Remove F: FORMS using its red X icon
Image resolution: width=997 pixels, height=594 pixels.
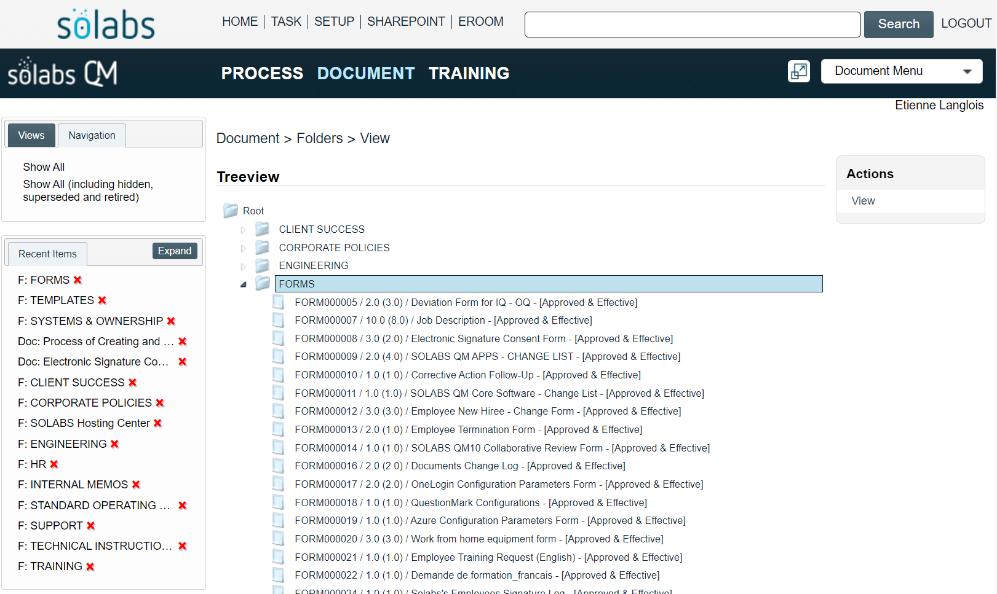[x=77, y=279]
